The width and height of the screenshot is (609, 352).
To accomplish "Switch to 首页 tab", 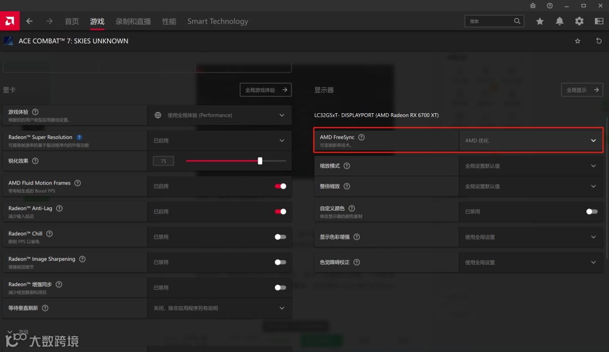I will tap(72, 21).
